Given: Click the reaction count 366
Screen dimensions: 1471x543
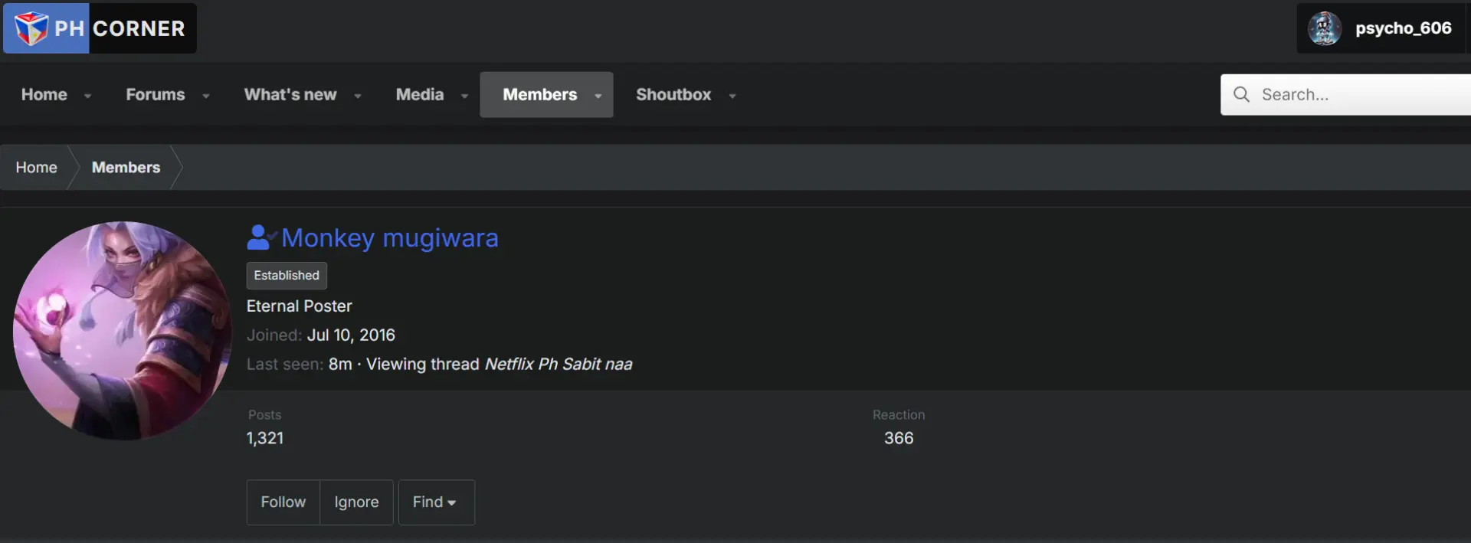Looking at the screenshot, I should click(899, 438).
